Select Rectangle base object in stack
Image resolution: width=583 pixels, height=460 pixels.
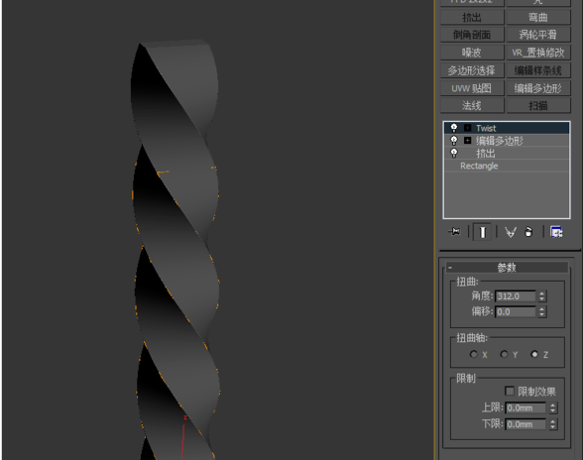click(x=507, y=166)
